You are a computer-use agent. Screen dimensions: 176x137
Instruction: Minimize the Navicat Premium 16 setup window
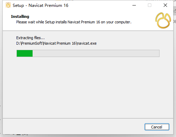134,5
